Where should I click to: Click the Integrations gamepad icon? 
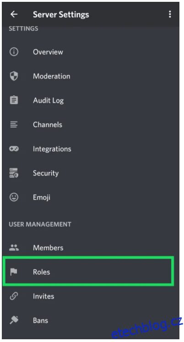point(14,149)
